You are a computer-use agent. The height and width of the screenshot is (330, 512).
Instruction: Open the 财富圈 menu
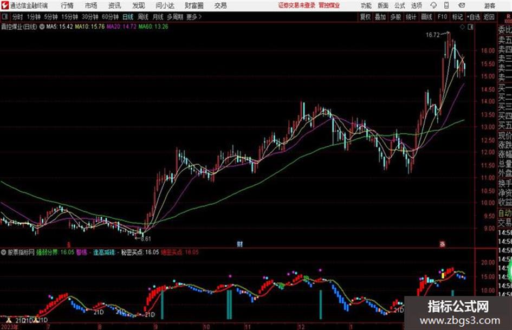[194, 5]
